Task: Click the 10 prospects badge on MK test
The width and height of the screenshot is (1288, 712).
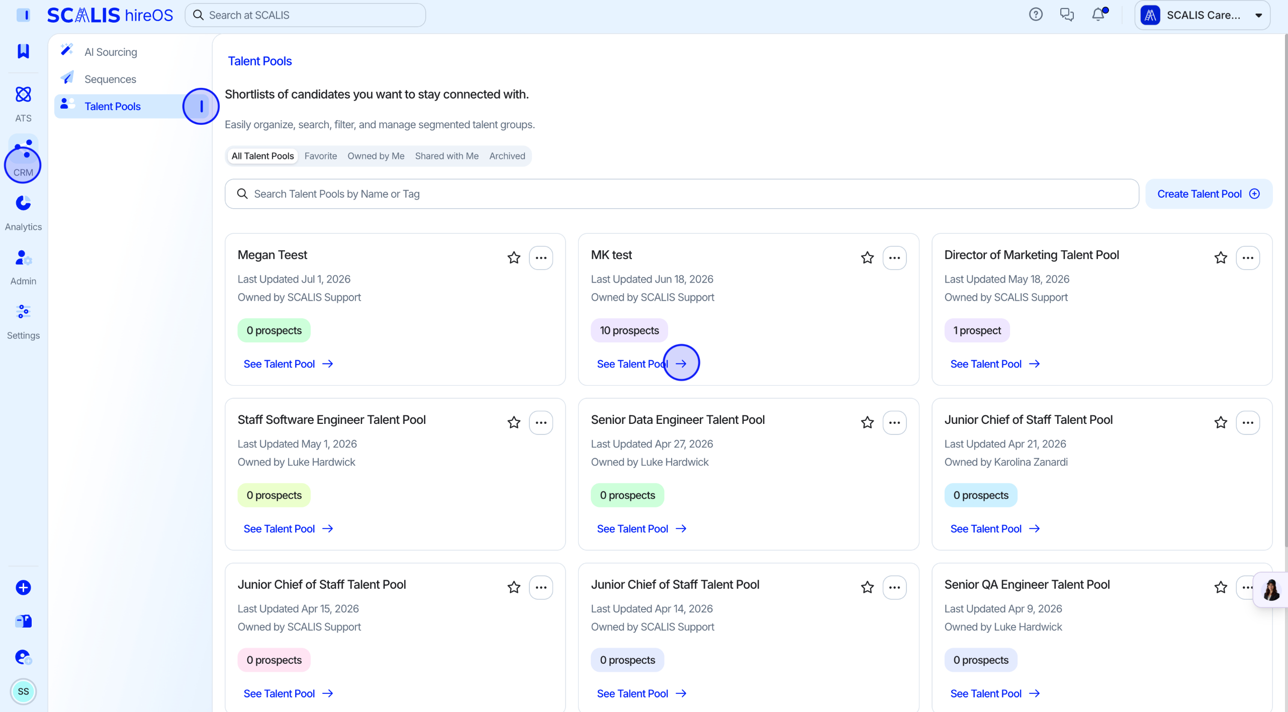Action: click(x=629, y=330)
